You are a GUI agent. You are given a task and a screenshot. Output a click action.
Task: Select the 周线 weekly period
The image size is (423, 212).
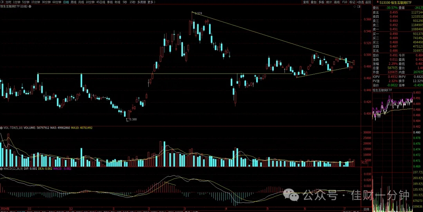click(x=74, y=2)
